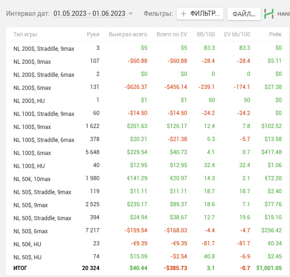The image size is (290, 277).
Task: Sort by the Руки column header
Action: (x=93, y=34)
